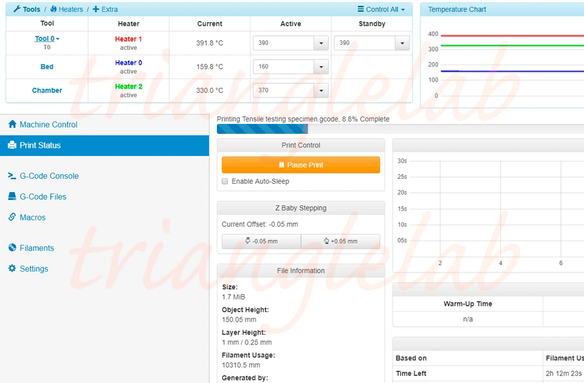Click the Tool 0 link
Image resolution: width=584 pixels, height=383 pixels.
[45, 39]
